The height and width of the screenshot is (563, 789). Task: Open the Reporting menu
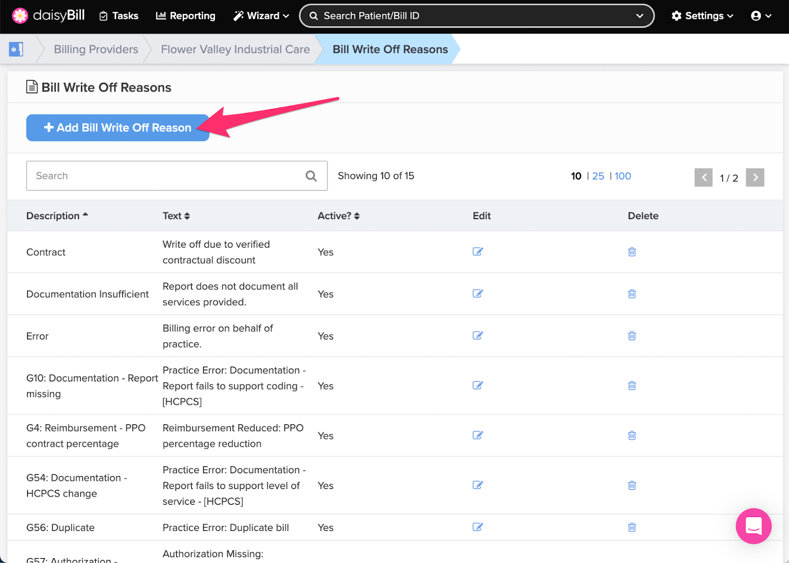coord(185,16)
